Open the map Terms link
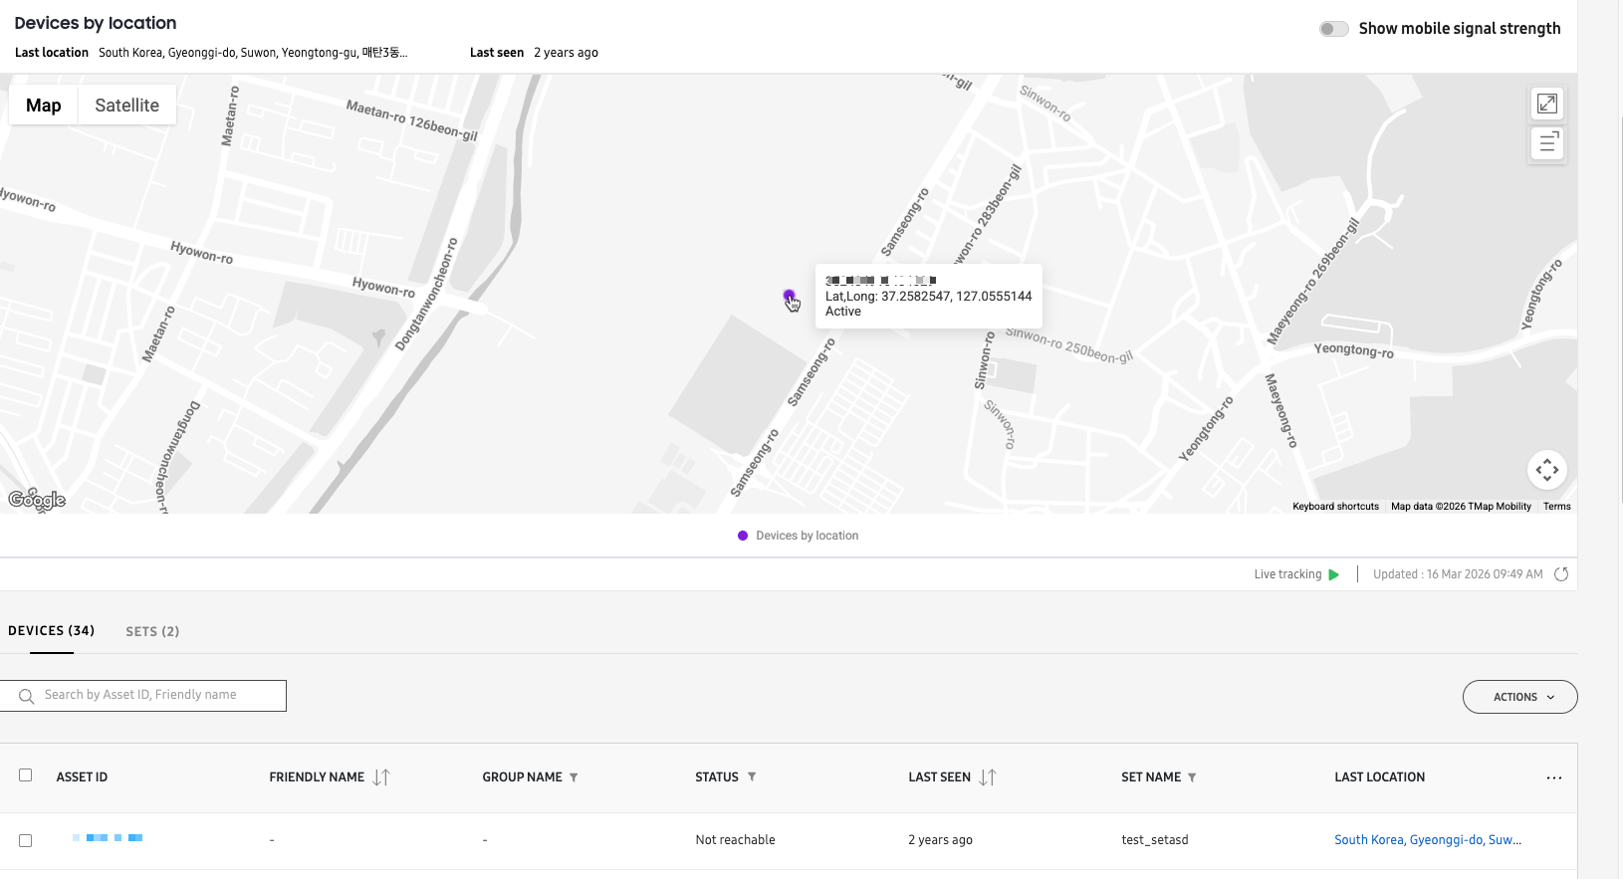This screenshot has width=1623, height=879. click(1556, 507)
